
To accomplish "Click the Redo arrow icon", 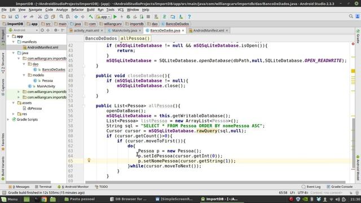I will tap(32, 16).
